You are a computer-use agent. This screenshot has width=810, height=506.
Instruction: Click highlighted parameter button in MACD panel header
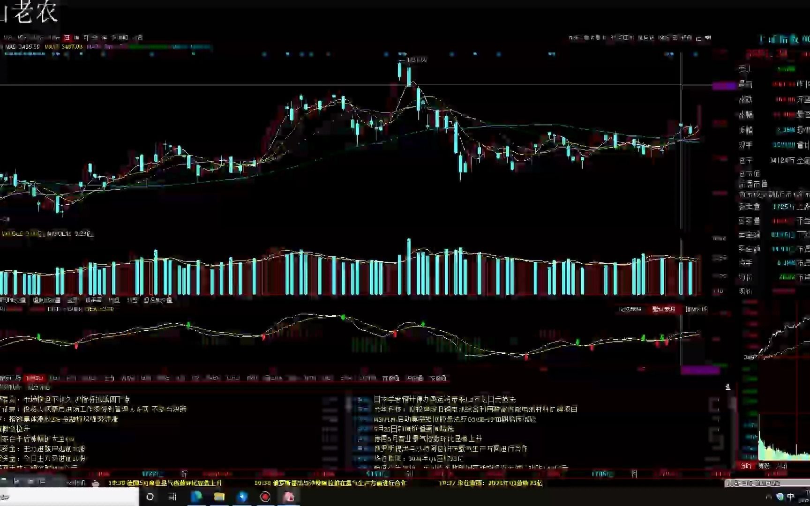664,309
